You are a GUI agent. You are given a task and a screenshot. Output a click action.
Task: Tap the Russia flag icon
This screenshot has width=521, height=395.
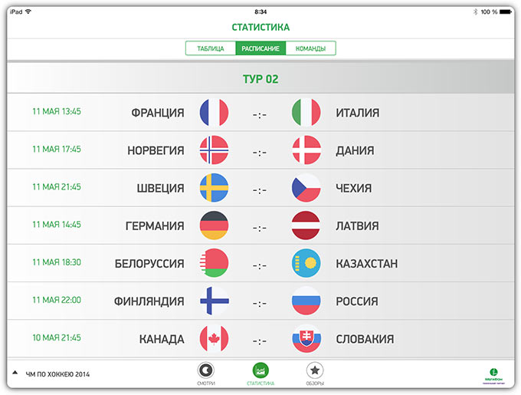pos(306,301)
